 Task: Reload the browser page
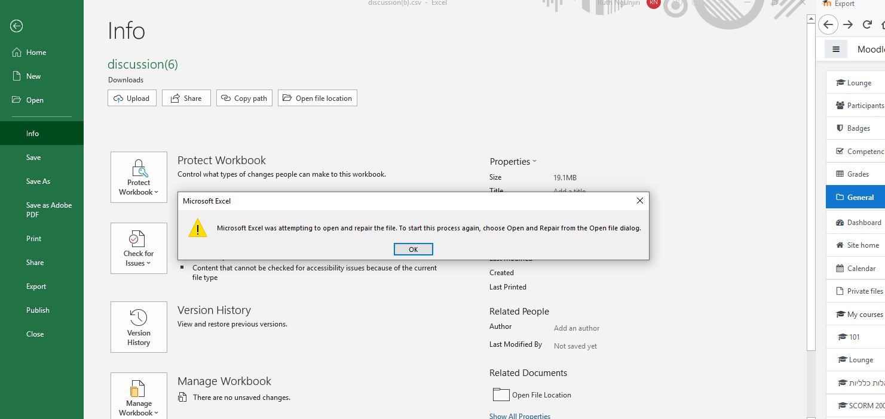(x=867, y=24)
